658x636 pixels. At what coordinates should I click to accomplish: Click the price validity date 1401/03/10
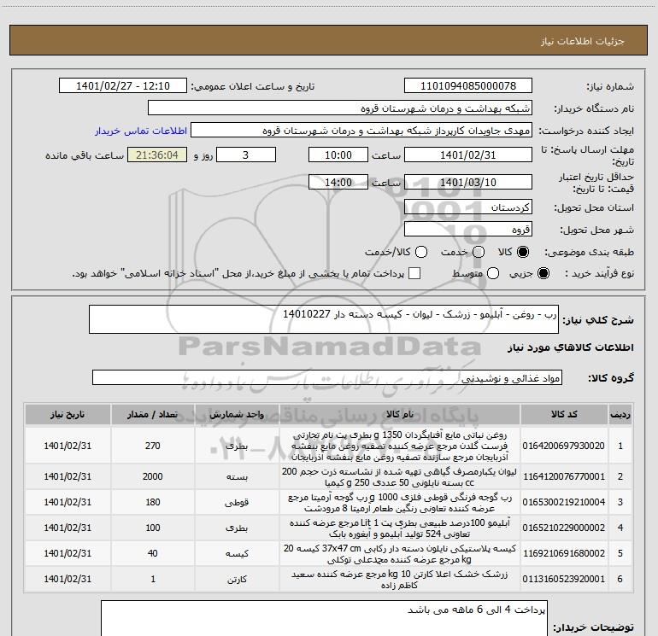468,183
